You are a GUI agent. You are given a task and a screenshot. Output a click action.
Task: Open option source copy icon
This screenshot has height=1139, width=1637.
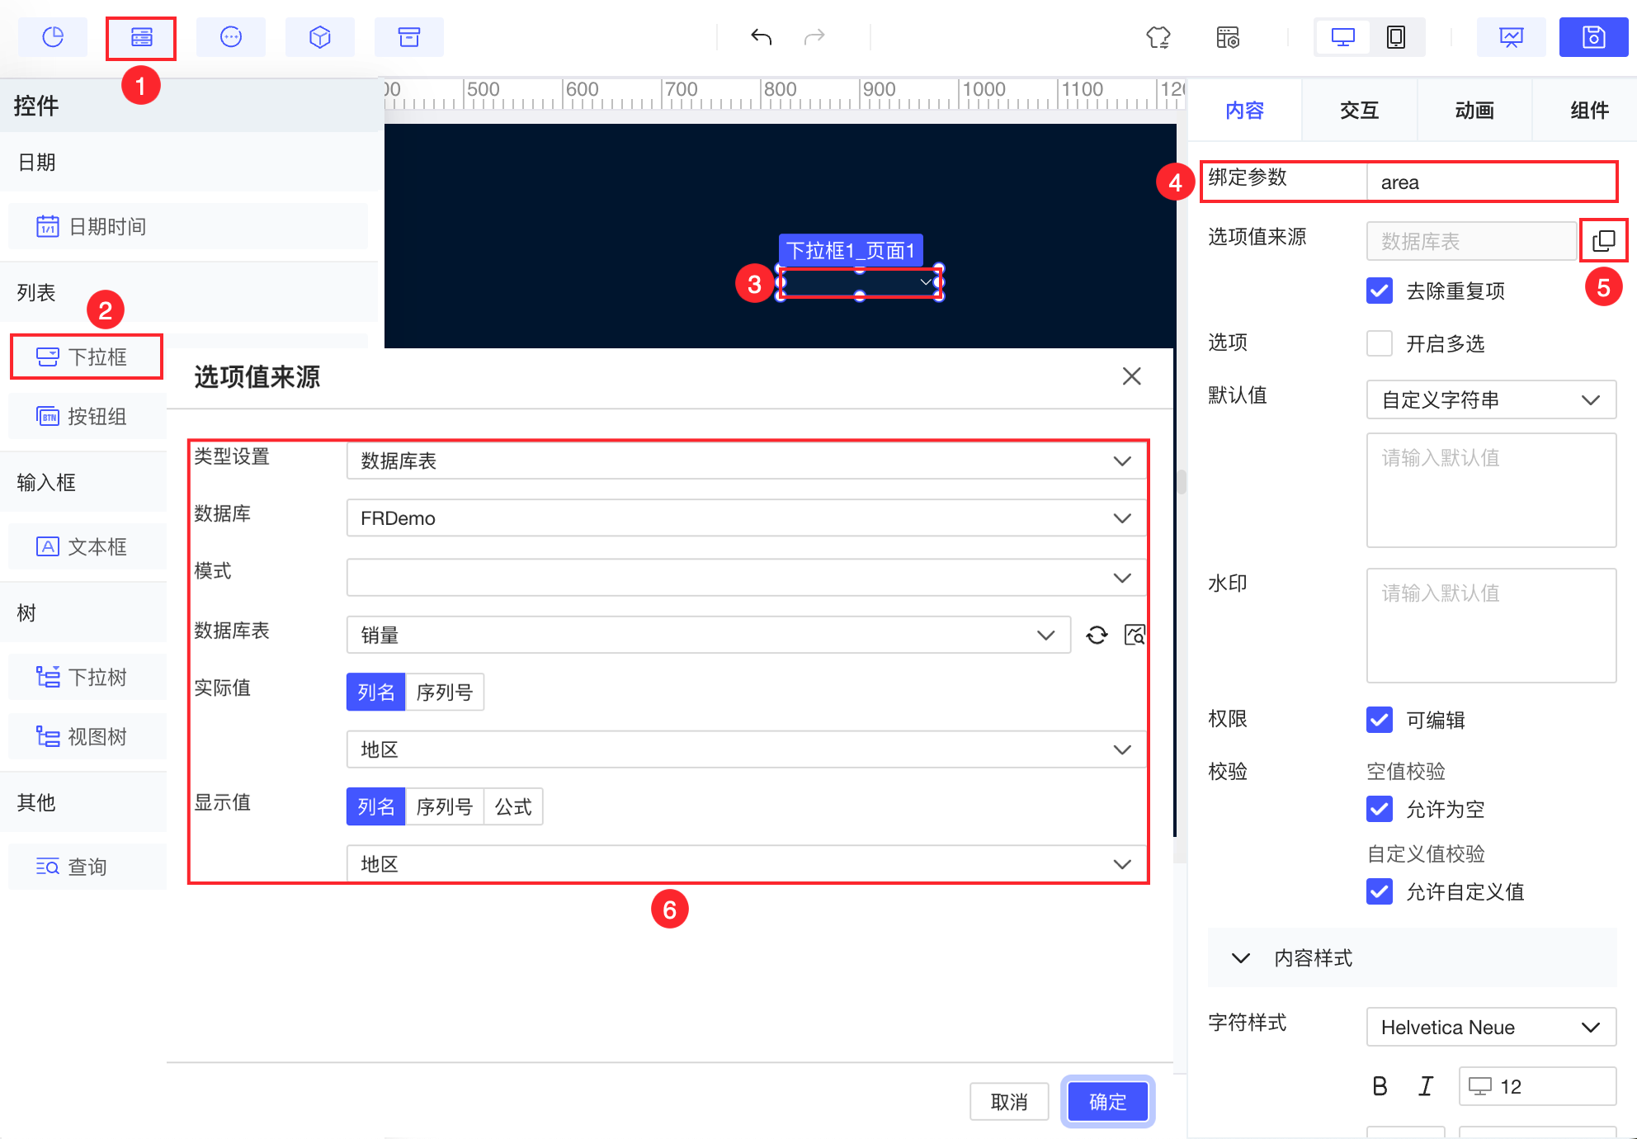pyautogui.click(x=1603, y=240)
